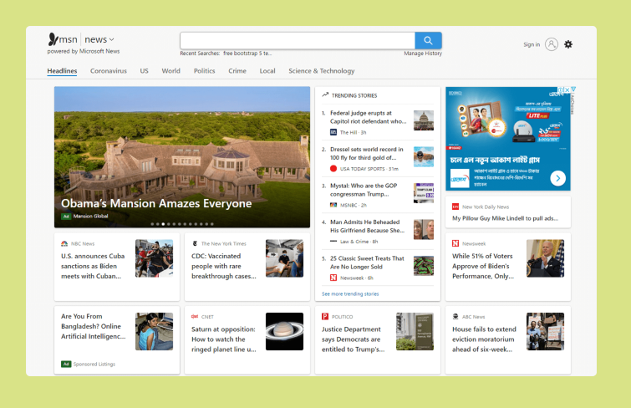This screenshot has height=408, width=631.
Task: Open the Dressel sets world record story
Action: (366, 153)
